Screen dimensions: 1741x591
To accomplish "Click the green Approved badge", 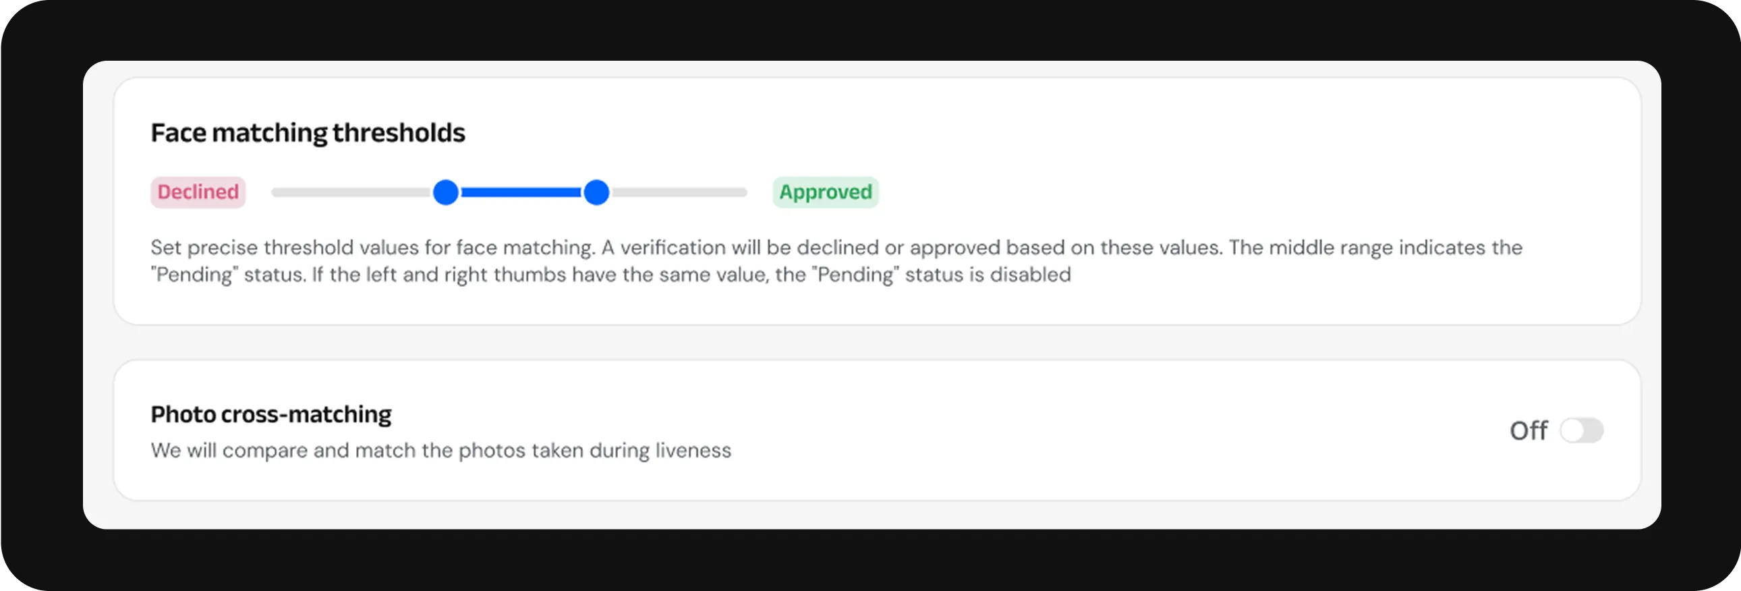I will (x=825, y=192).
